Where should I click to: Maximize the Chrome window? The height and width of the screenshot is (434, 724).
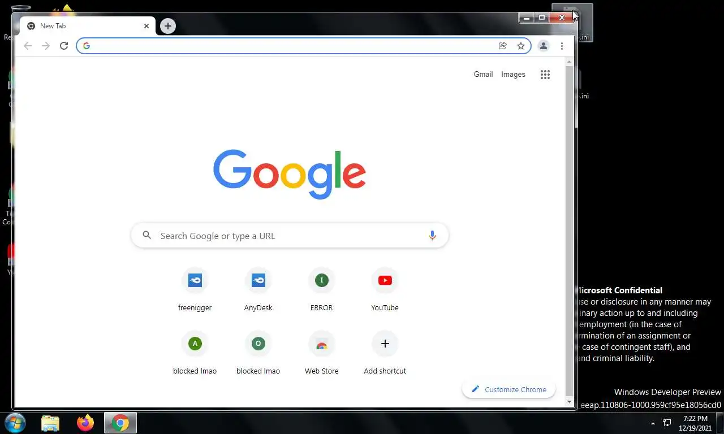(542, 18)
